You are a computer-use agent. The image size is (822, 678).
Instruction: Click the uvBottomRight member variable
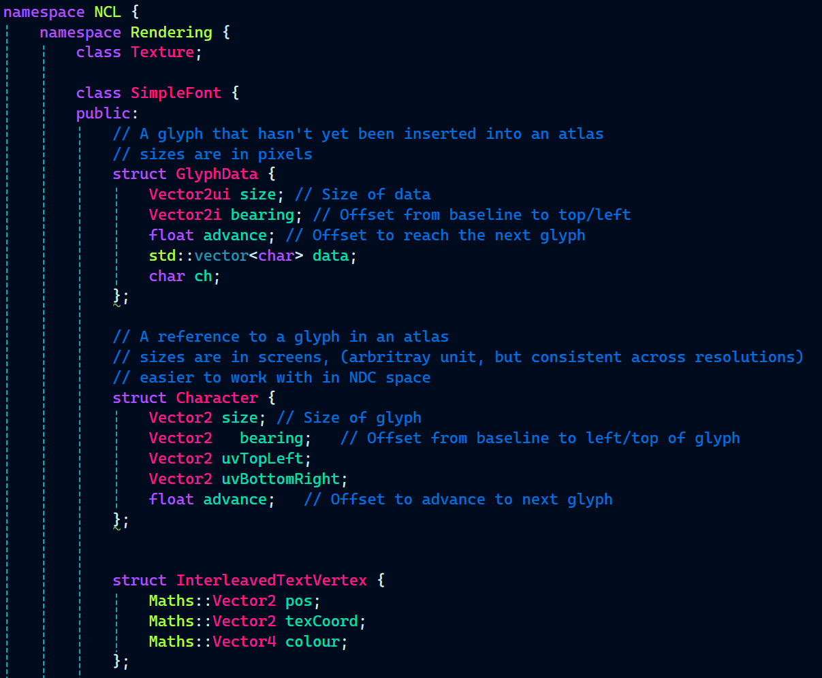pos(280,479)
